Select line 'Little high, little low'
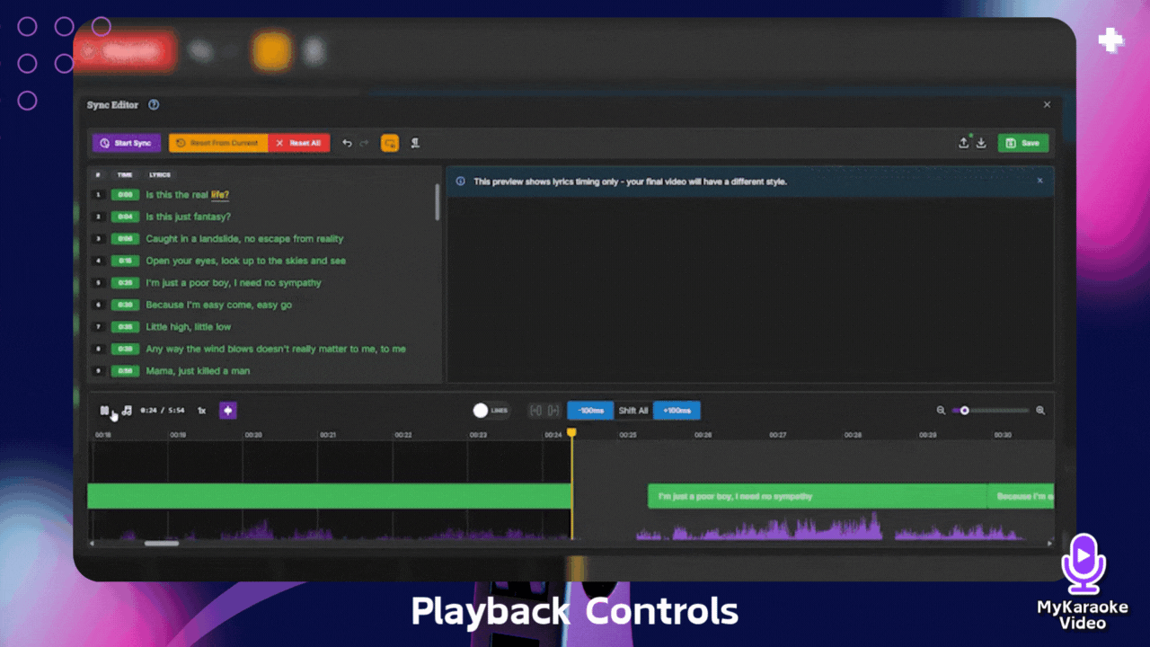This screenshot has width=1150, height=647. [189, 327]
